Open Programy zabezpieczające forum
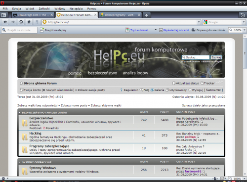This screenshot has height=182, width=247. [49, 146]
